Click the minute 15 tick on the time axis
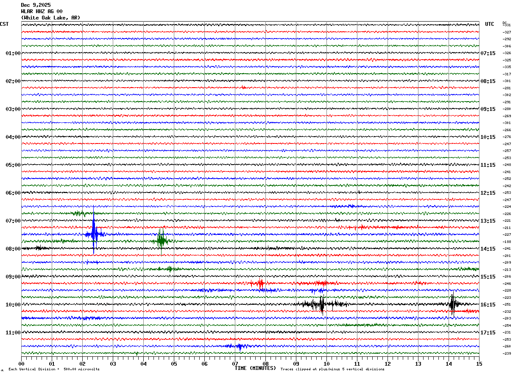This screenshot has height=375, width=513. tap(479, 364)
